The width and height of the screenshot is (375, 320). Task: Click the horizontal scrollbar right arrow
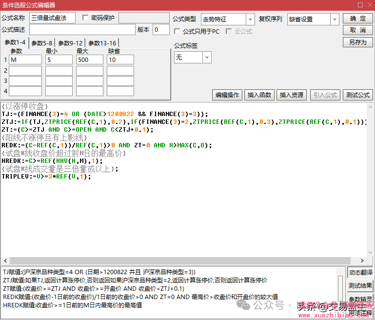coord(362,260)
